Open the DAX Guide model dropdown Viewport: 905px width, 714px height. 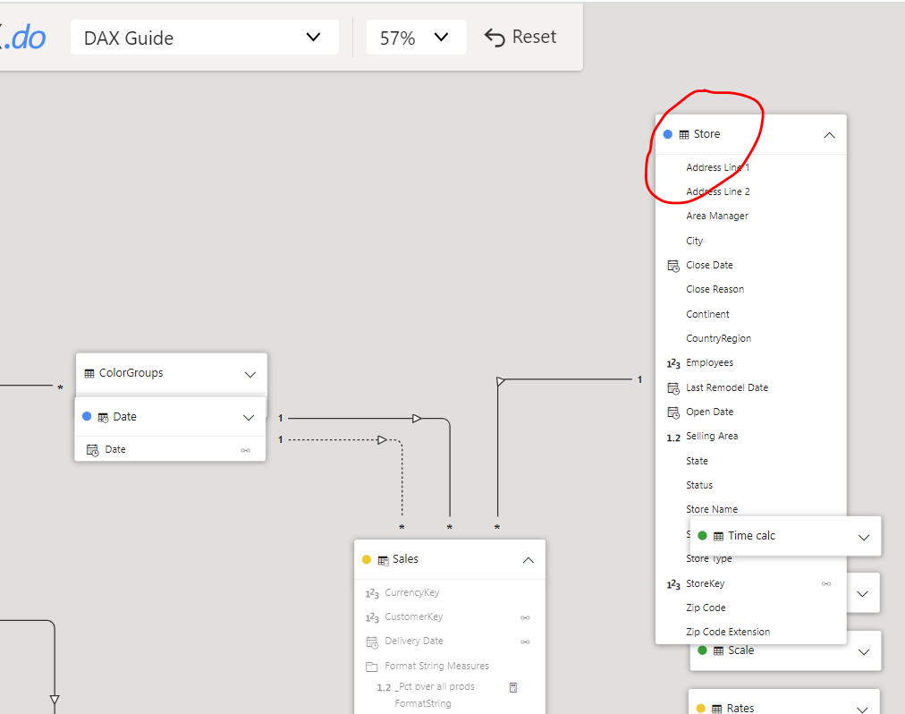[204, 38]
